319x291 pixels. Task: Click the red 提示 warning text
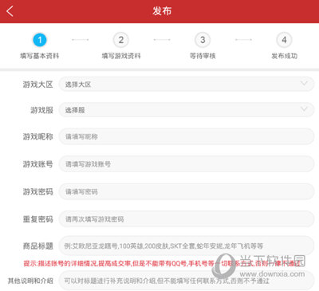click(x=162, y=263)
